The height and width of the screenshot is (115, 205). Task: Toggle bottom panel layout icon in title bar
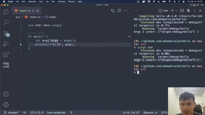coord(194,5)
